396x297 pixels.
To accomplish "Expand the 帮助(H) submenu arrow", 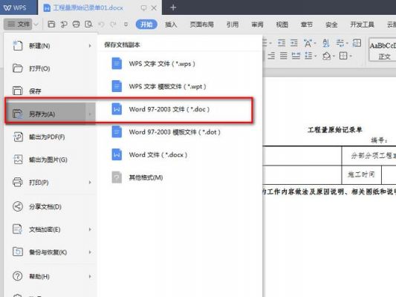I will [x=90, y=276].
